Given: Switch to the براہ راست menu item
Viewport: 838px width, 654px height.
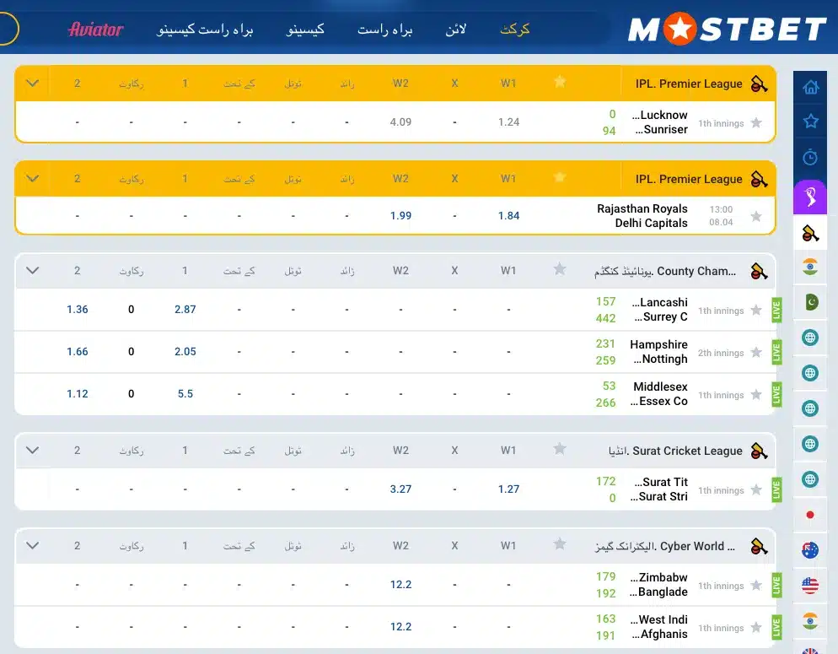Looking at the screenshot, I should [384, 30].
